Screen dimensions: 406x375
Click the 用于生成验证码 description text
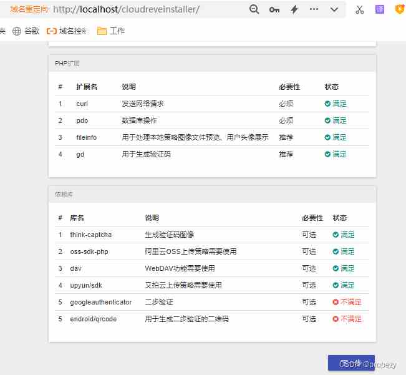click(147, 154)
